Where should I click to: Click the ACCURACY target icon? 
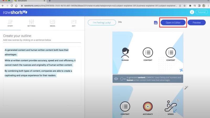click(x=148, y=107)
